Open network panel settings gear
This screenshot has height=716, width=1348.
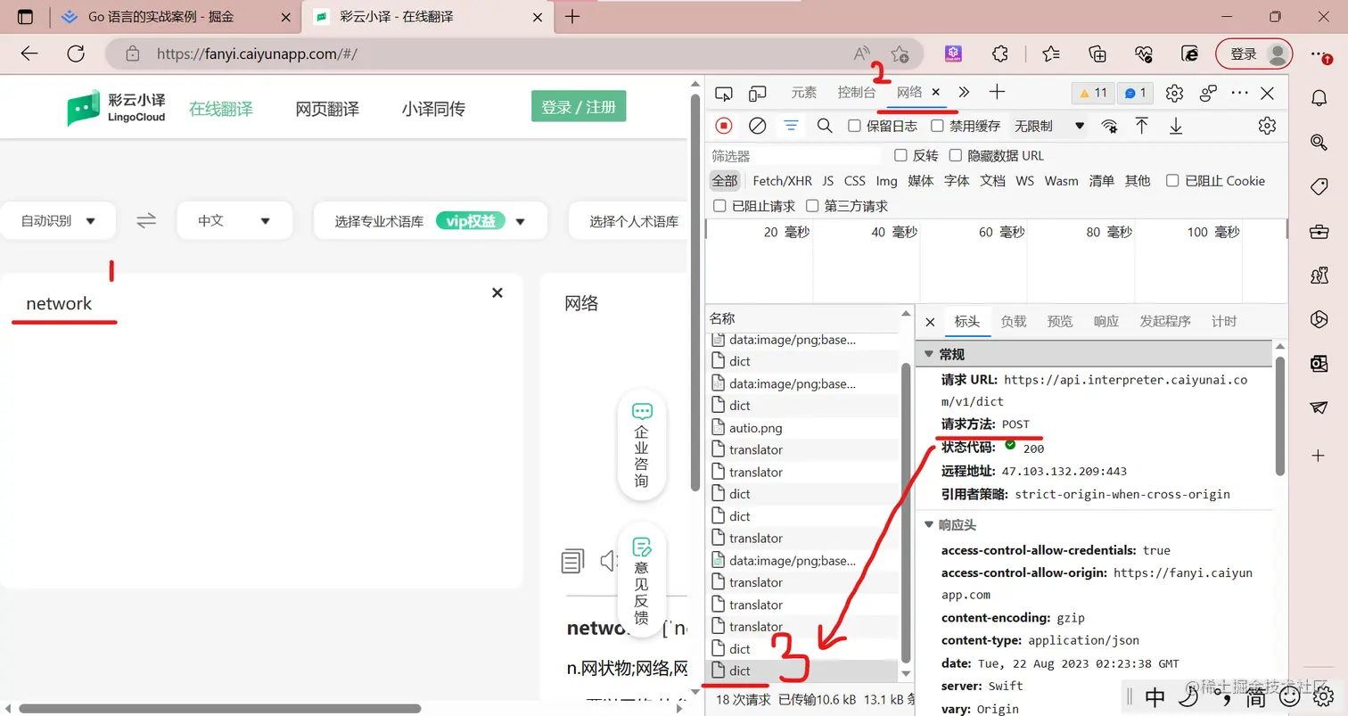point(1267,126)
